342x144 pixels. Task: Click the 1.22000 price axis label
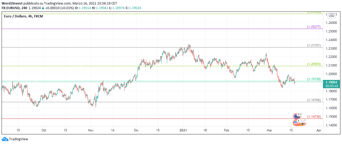pos(331,57)
